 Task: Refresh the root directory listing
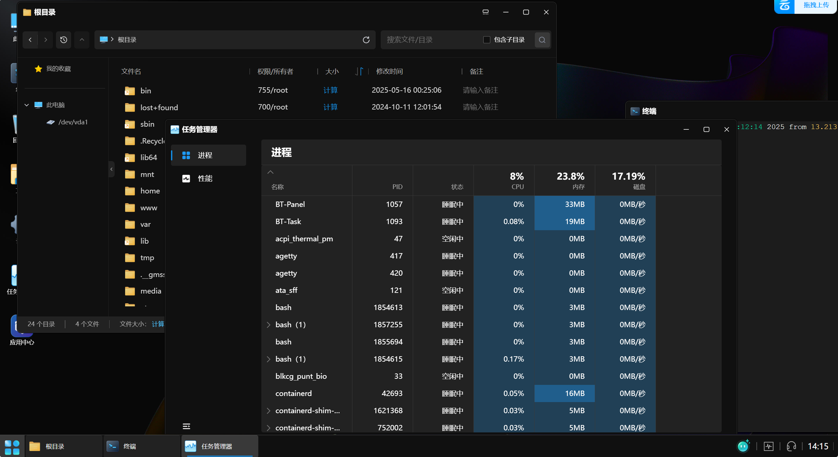366,40
